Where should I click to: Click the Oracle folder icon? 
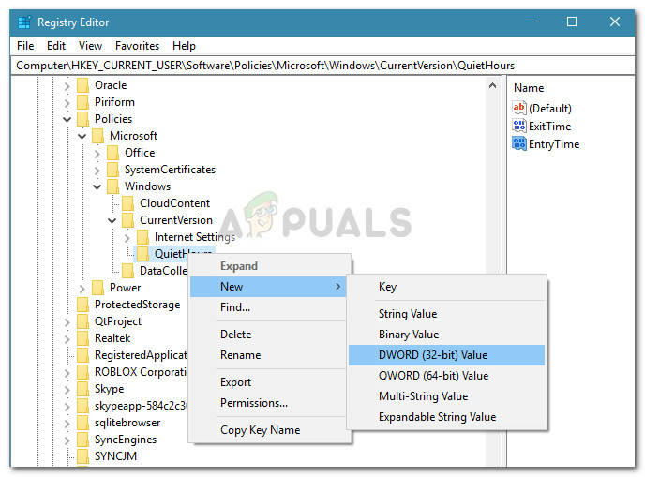click(83, 85)
